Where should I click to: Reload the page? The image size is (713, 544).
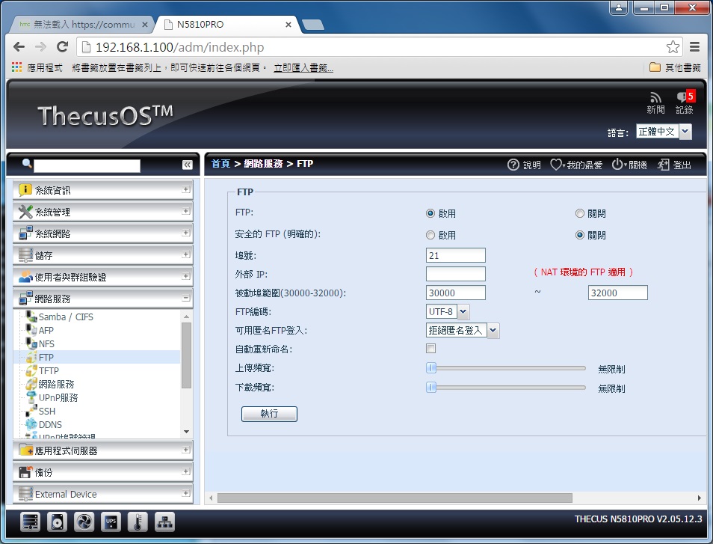(62, 47)
